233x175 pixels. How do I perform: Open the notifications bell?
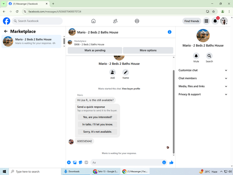[x=215, y=21]
